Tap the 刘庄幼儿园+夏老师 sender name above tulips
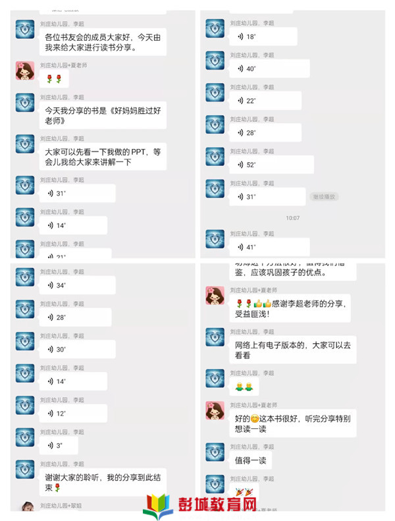 (64, 65)
